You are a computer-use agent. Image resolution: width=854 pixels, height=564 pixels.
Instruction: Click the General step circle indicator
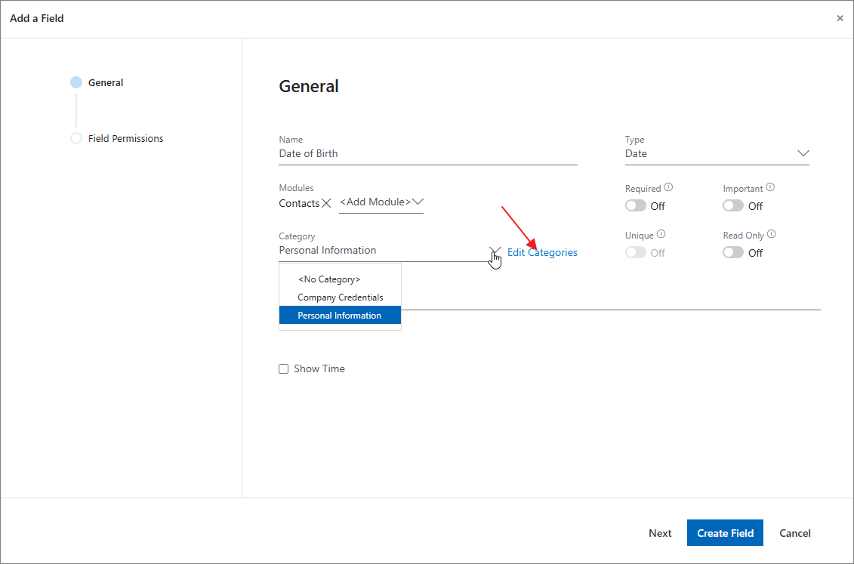point(76,83)
